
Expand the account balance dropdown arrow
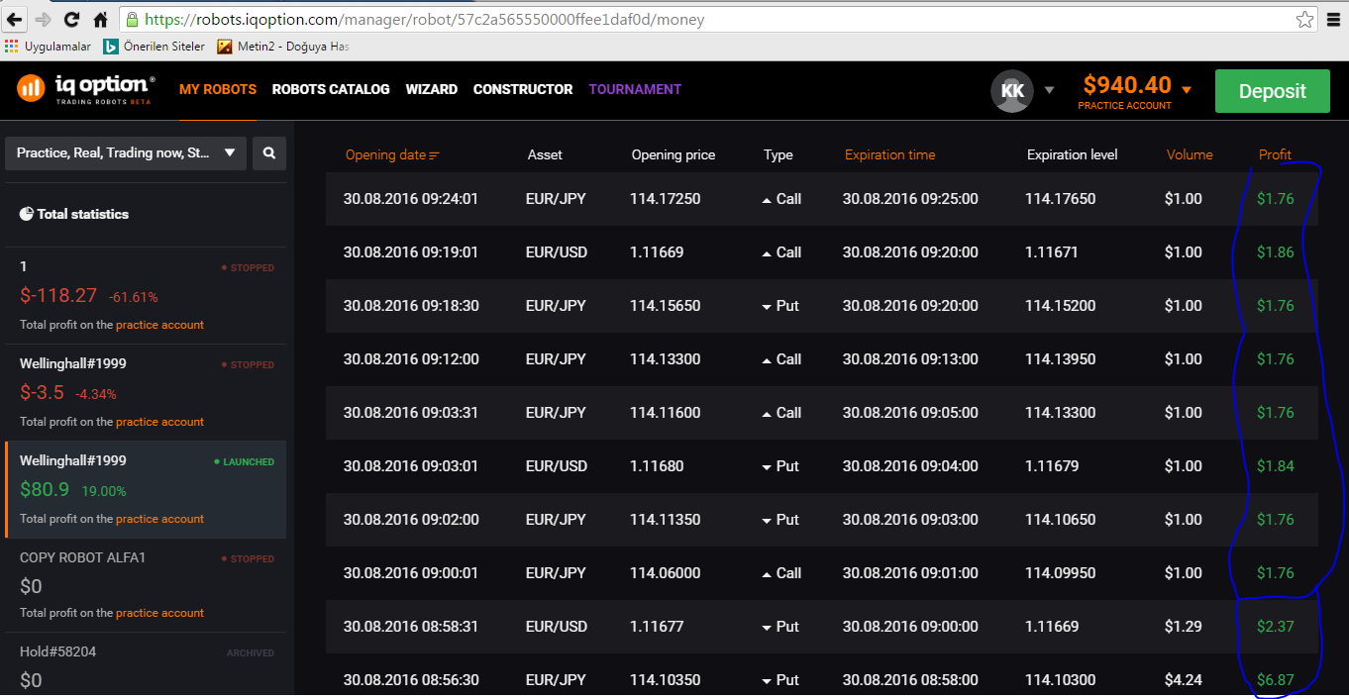[1187, 90]
